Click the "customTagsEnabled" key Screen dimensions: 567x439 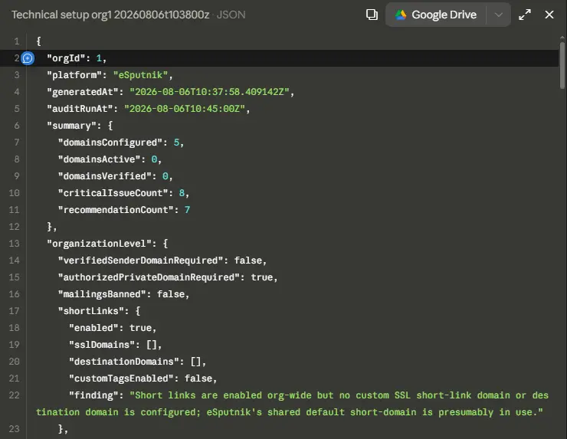click(122, 378)
